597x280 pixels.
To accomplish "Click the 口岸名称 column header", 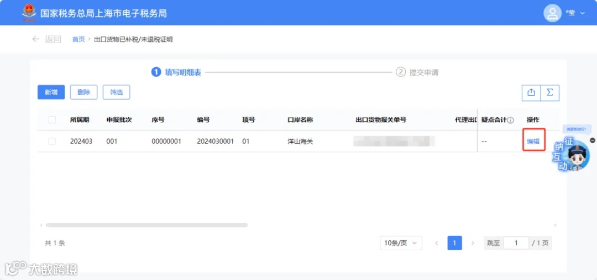I will coord(300,120).
